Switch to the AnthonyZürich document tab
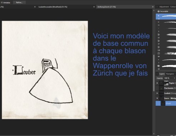 (107, 7)
